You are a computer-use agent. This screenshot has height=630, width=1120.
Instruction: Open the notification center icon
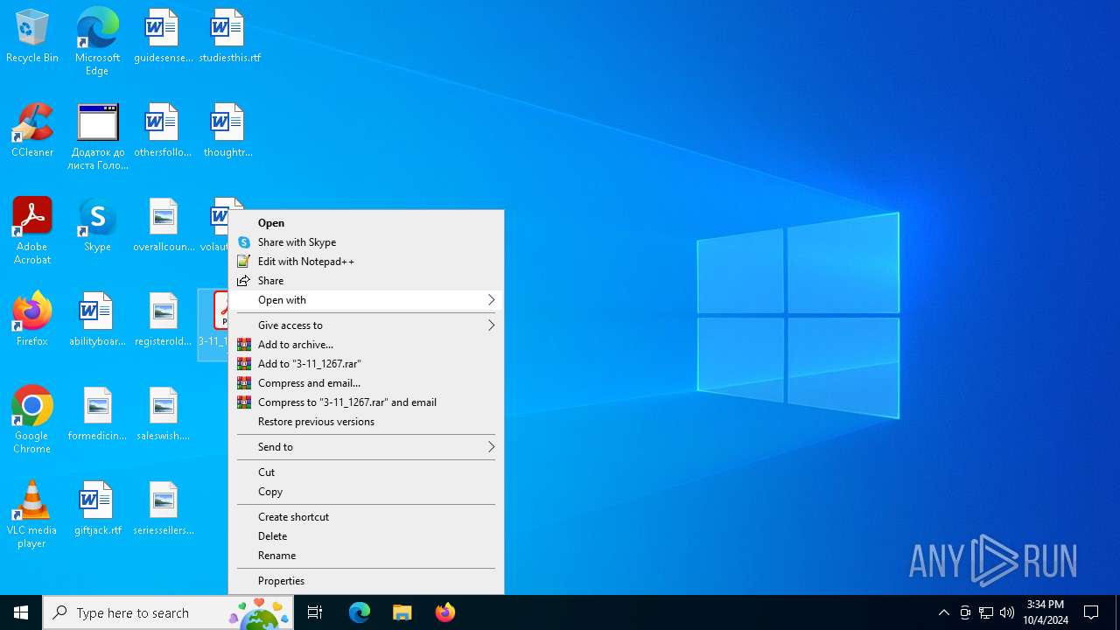pos(1091,612)
